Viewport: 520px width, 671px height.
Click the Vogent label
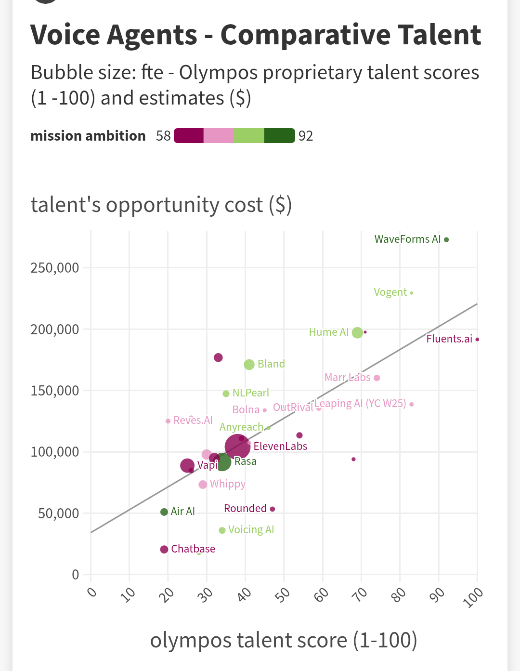390,292
